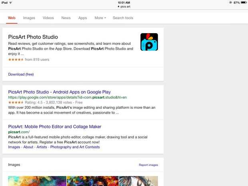The width and height of the screenshot is (248, 186).
Task: Open the Artists sitelink
Action: (42, 147)
